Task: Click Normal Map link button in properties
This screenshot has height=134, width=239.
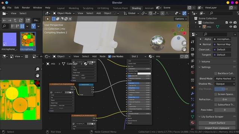Action: pos(222,44)
